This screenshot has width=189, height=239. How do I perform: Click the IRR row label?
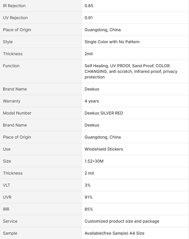6,209
